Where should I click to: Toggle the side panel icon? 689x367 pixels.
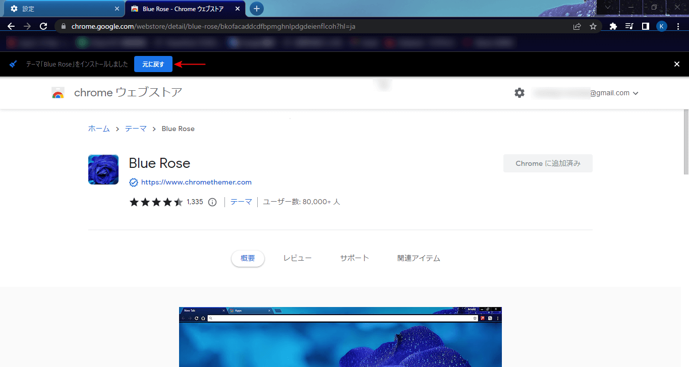tap(645, 26)
